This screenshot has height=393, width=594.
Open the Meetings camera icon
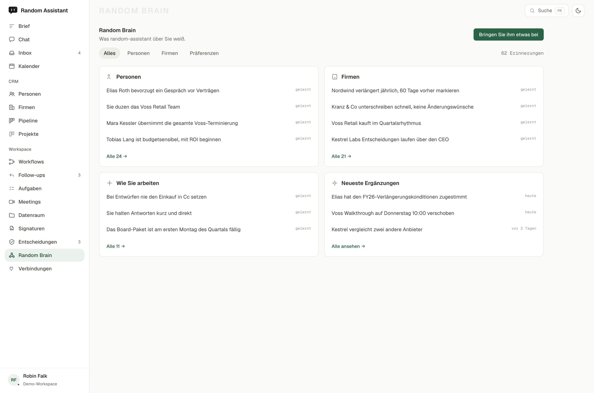click(x=12, y=202)
